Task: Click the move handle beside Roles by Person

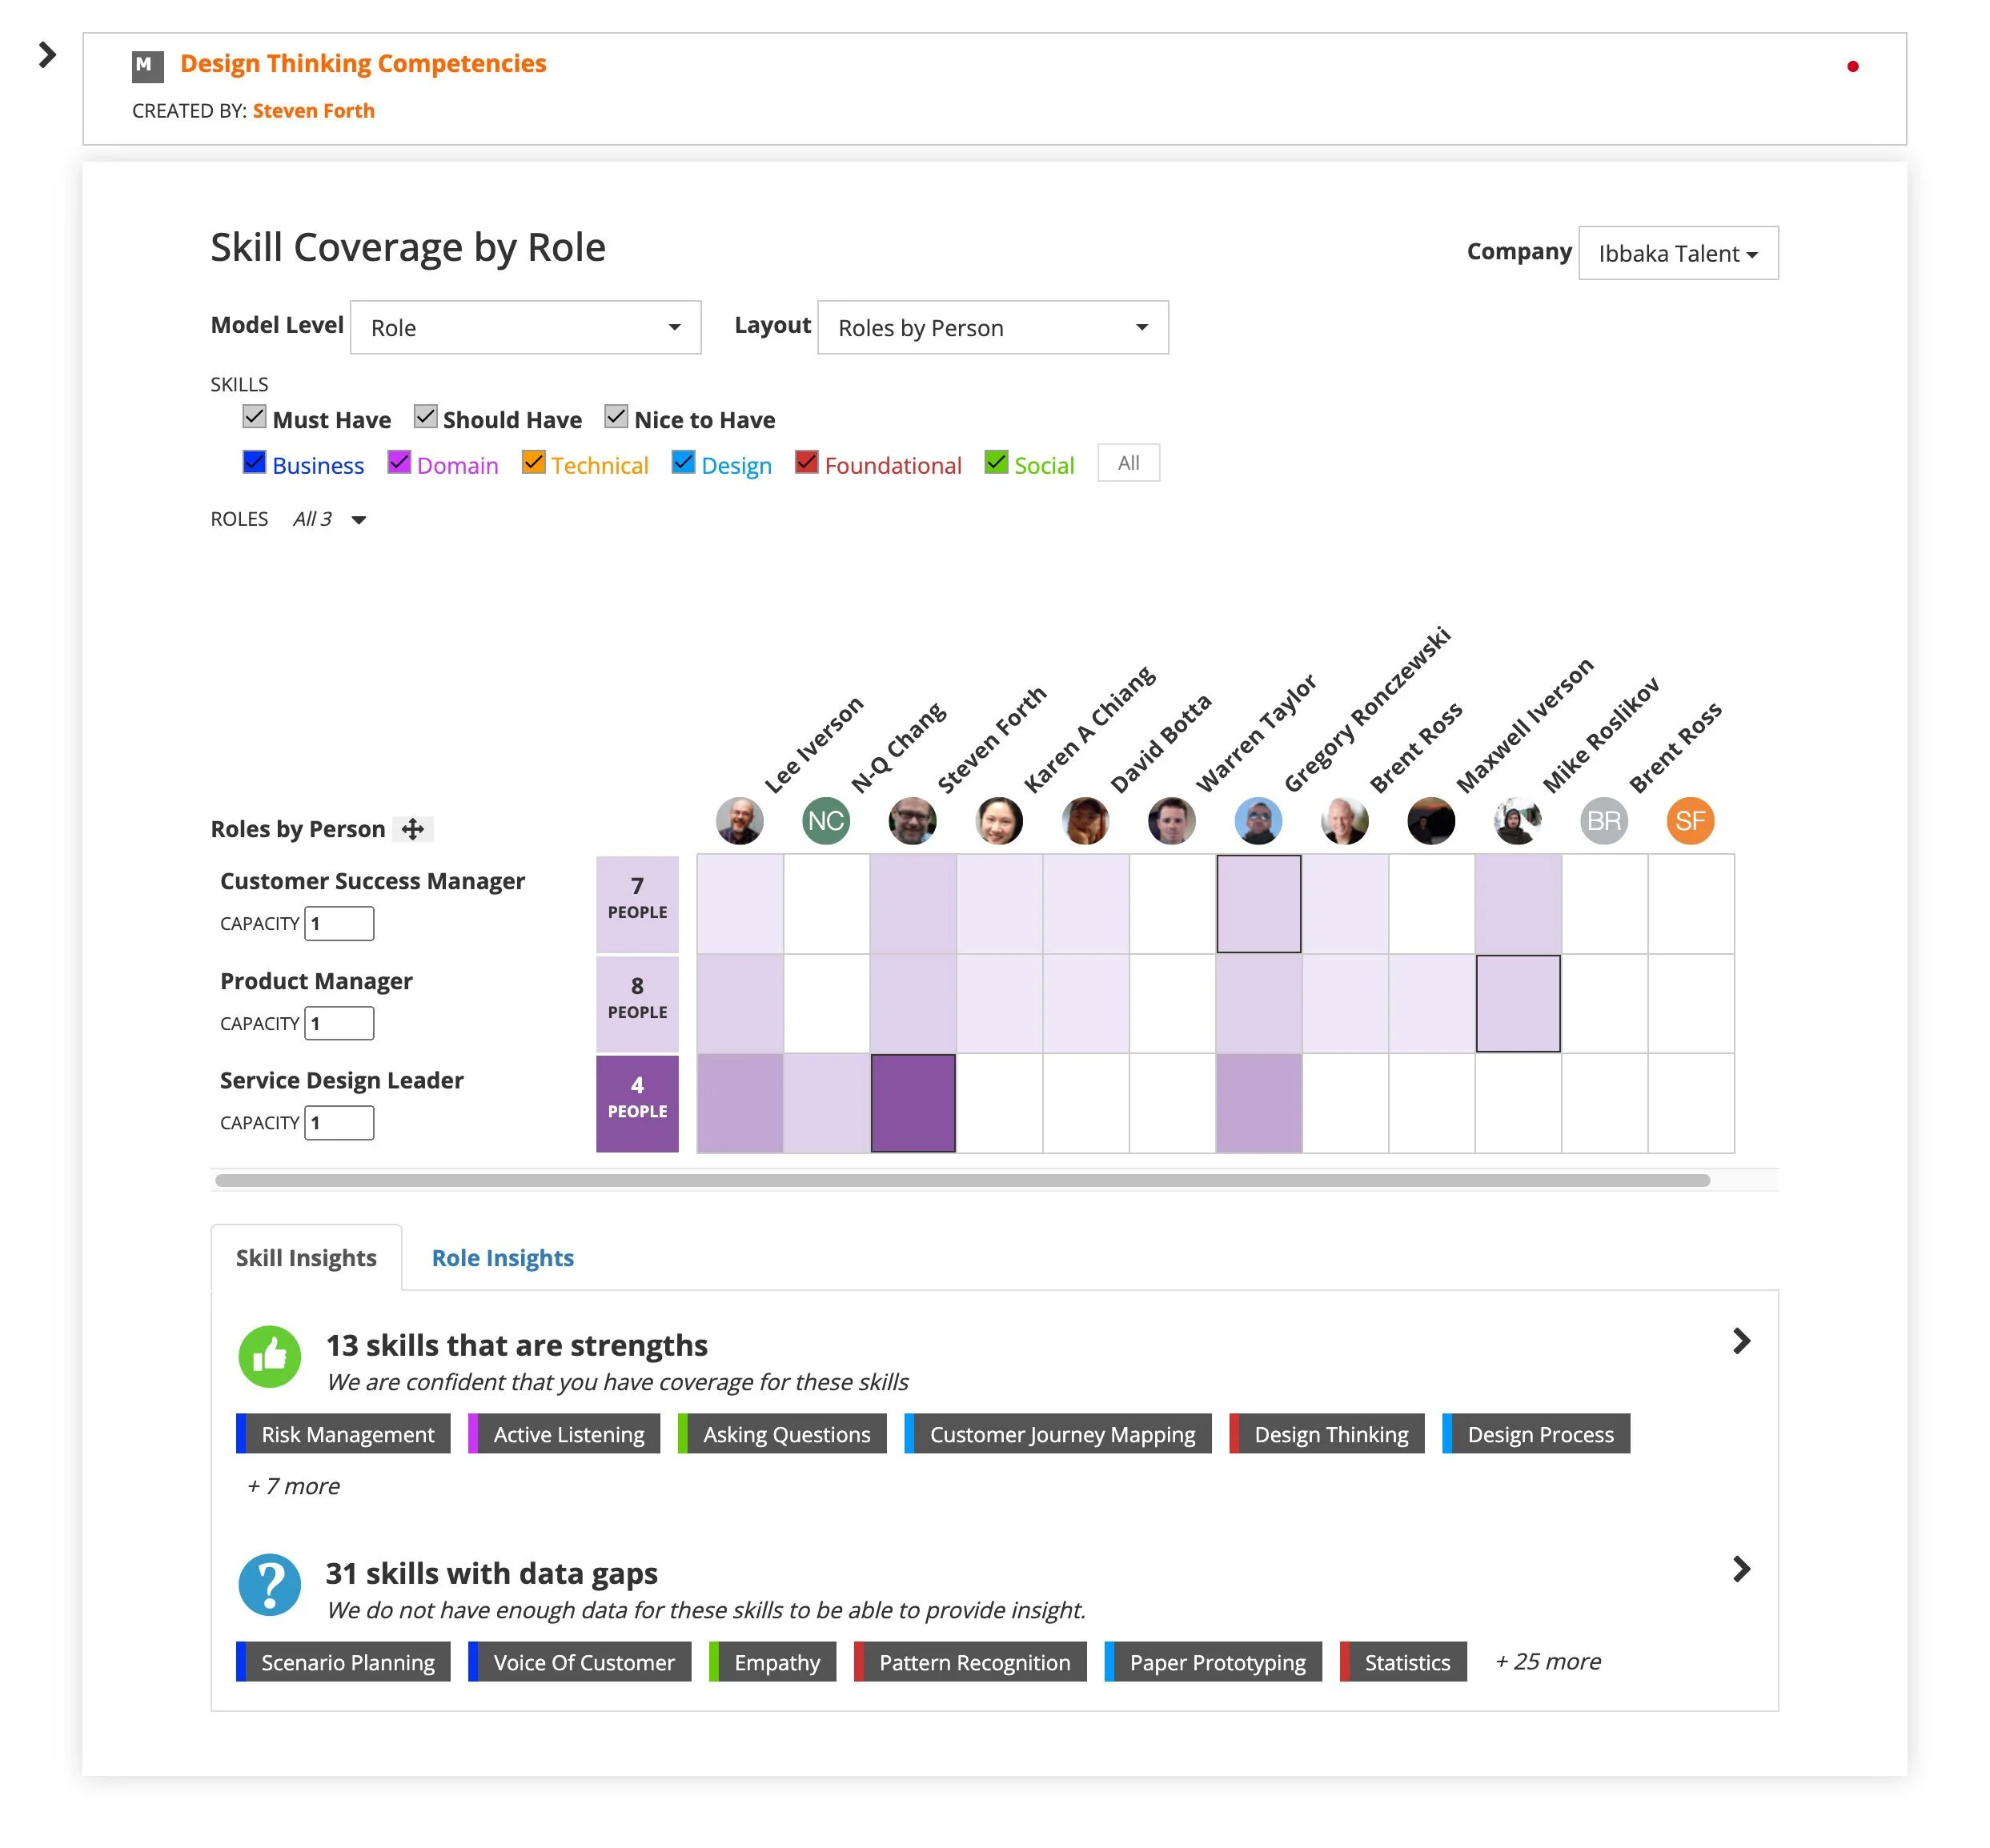Action: pyautogui.click(x=412, y=829)
